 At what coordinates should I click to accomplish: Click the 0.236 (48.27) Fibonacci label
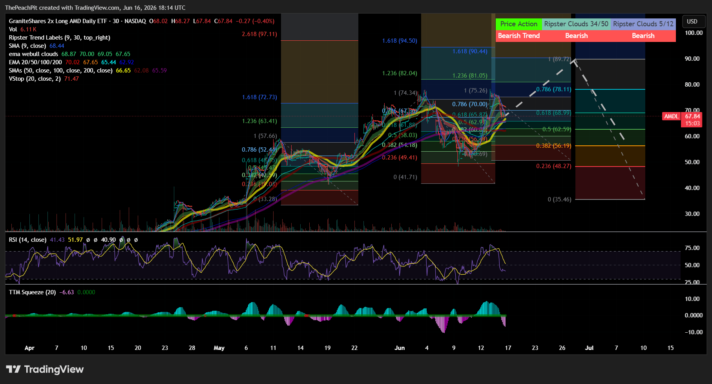tap(554, 166)
